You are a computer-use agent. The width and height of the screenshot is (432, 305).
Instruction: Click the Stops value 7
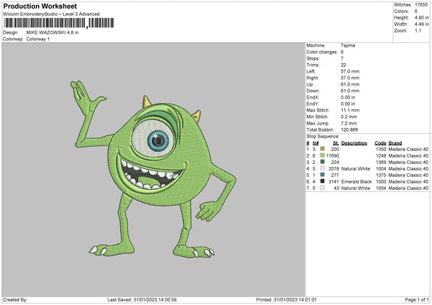pos(342,58)
